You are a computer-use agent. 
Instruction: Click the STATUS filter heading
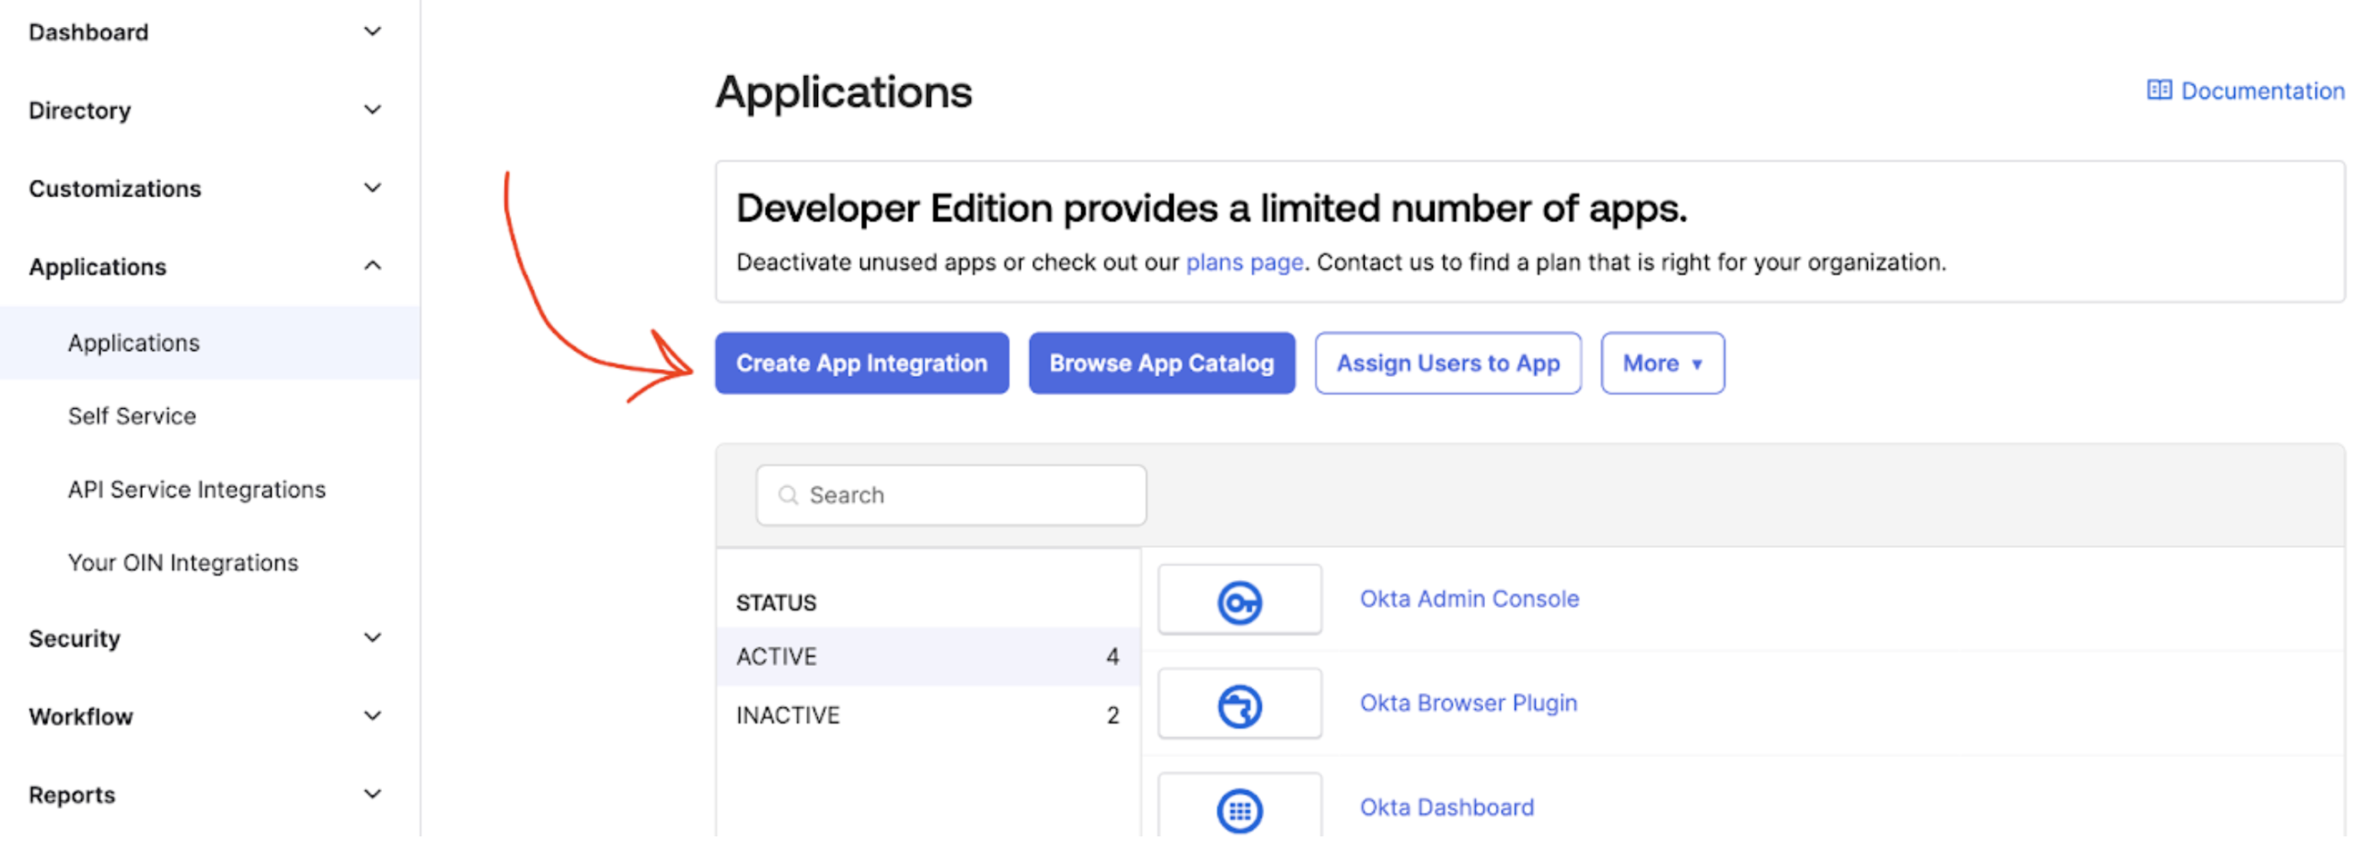775,603
